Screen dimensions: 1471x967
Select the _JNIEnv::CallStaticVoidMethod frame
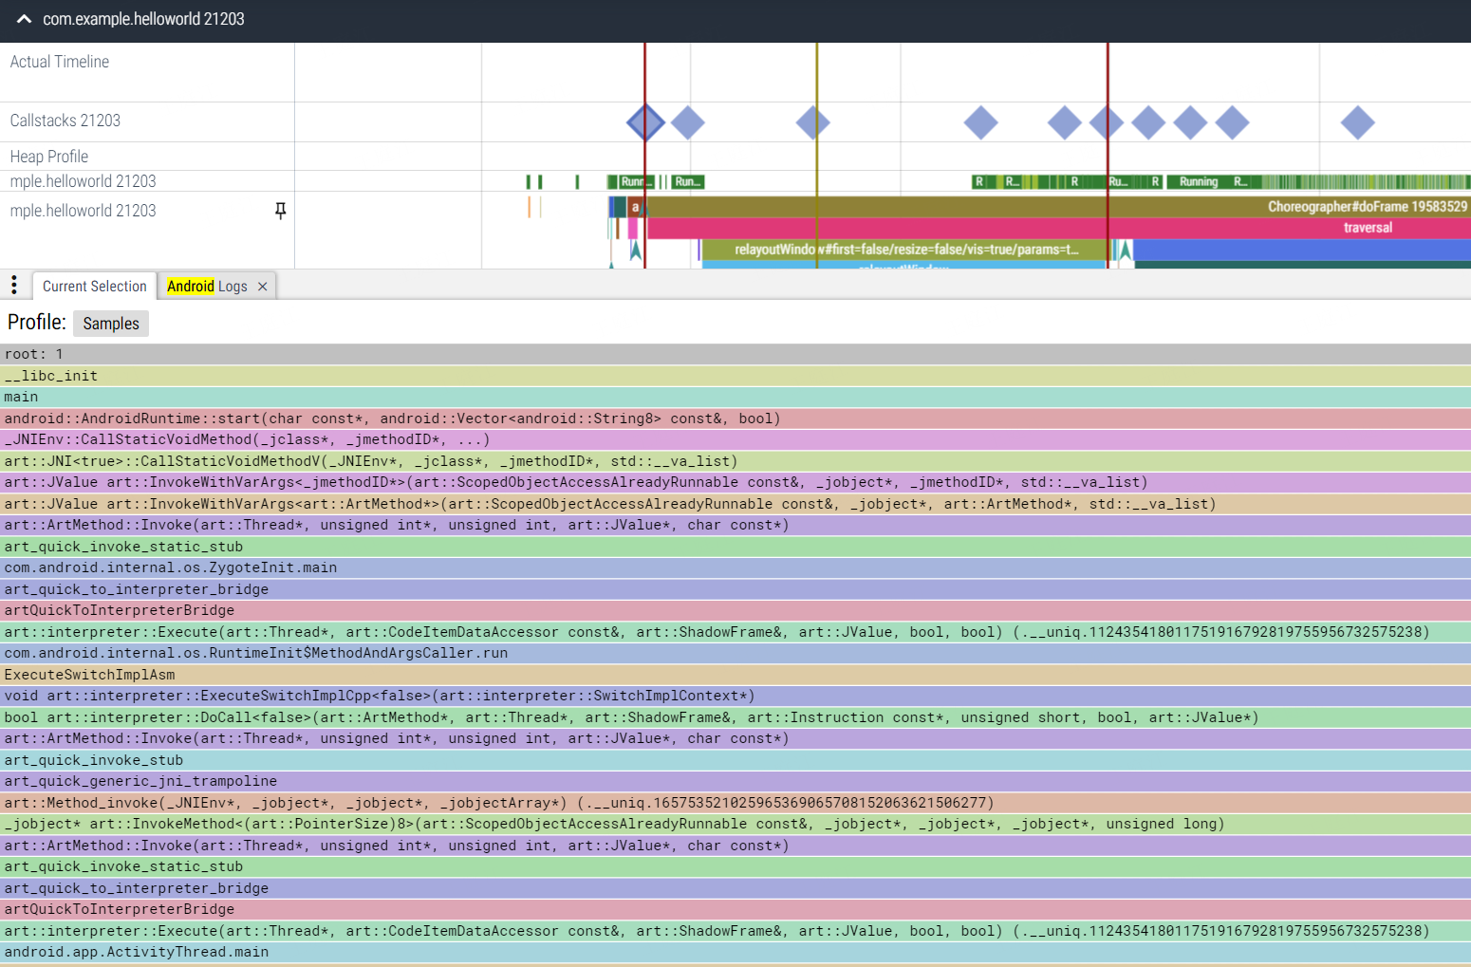click(x=735, y=439)
